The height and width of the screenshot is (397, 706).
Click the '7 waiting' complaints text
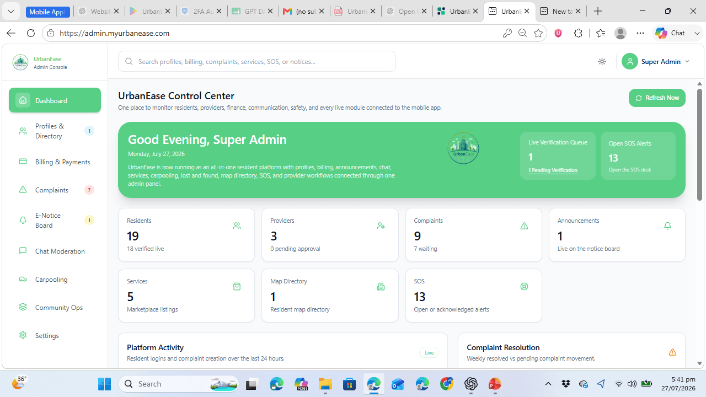click(x=426, y=249)
